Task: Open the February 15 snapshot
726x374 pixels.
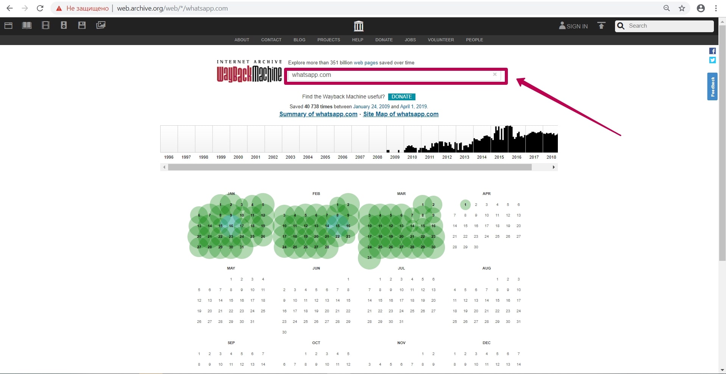Action: click(337, 226)
